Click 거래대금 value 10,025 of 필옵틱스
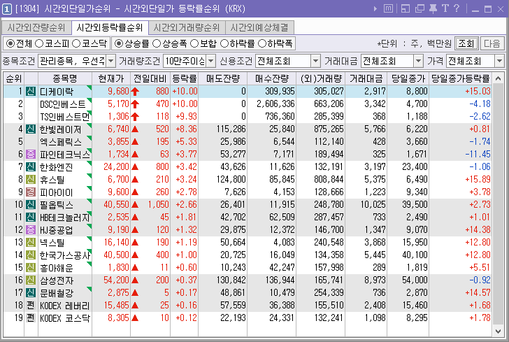 click(x=373, y=205)
